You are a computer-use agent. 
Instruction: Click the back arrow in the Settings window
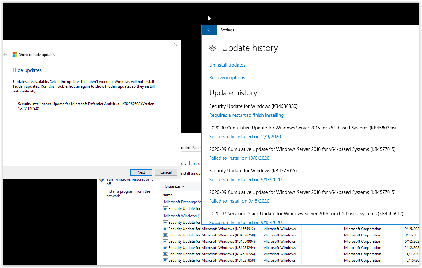pos(209,30)
